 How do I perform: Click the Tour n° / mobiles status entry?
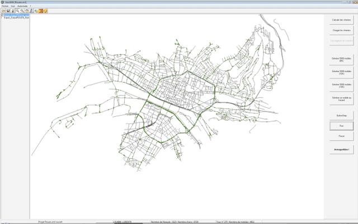pyautogui.click(x=235, y=222)
